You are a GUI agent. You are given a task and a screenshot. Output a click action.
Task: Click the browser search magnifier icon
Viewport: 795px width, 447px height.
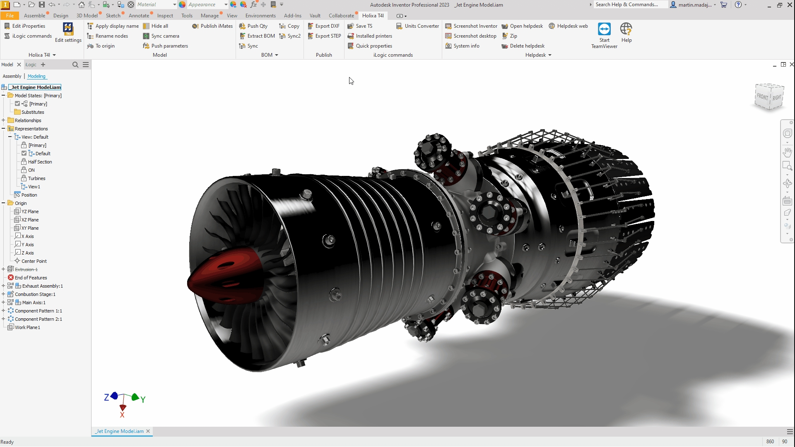coord(75,65)
